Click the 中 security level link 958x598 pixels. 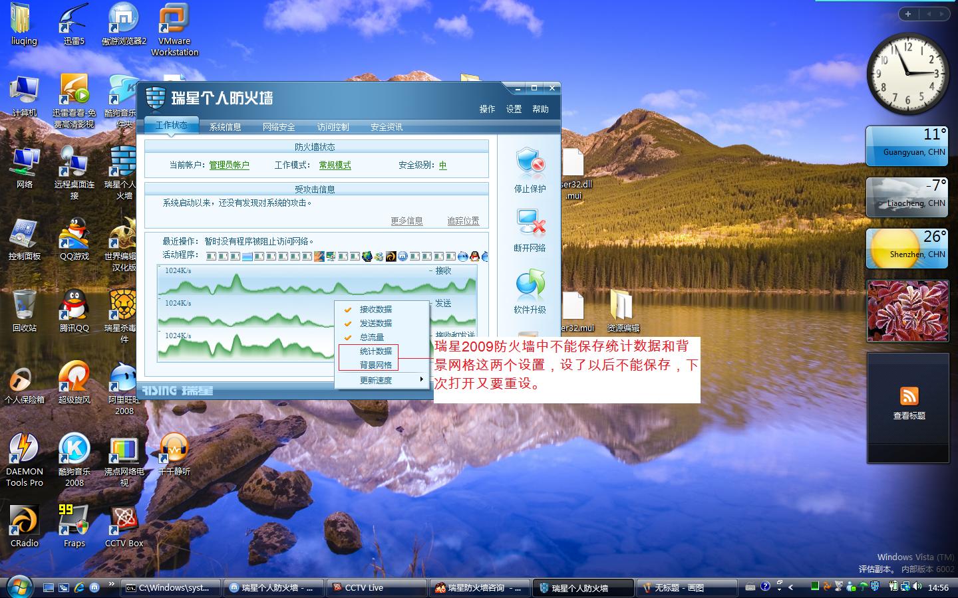tap(443, 165)
